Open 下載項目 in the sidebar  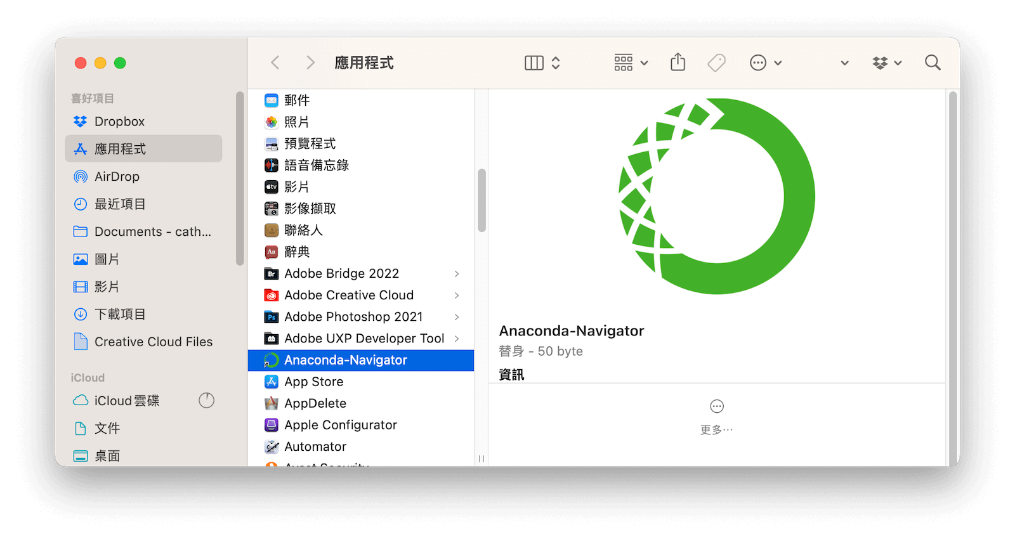pyautogui.click(x=143, y=314)
